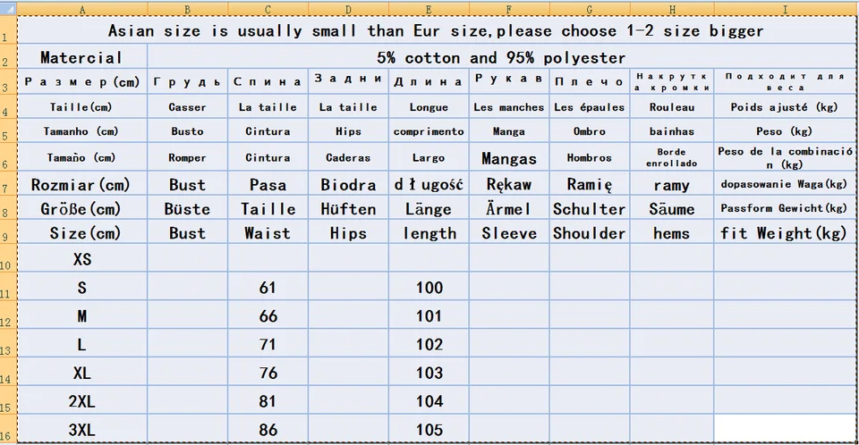The height and width of the screenshot is (445, 859).
Task: Click the XS size cell
Action: [x=82, y=258]
